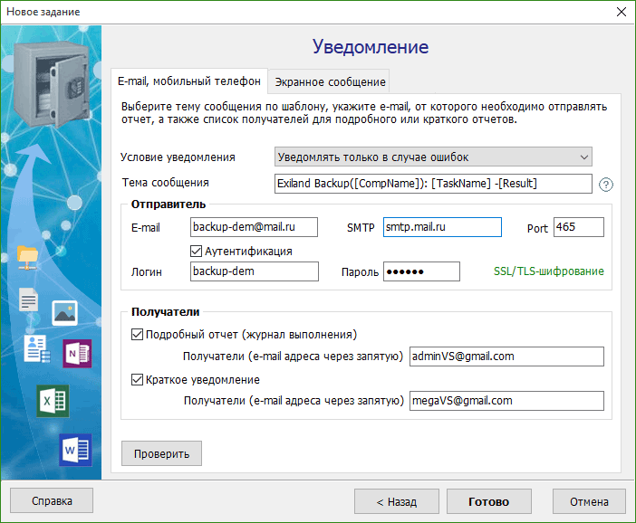Click the SMTP server input field
Image resolution: width=636 pixels, height=523 pixels.
(x=442, y=227)
